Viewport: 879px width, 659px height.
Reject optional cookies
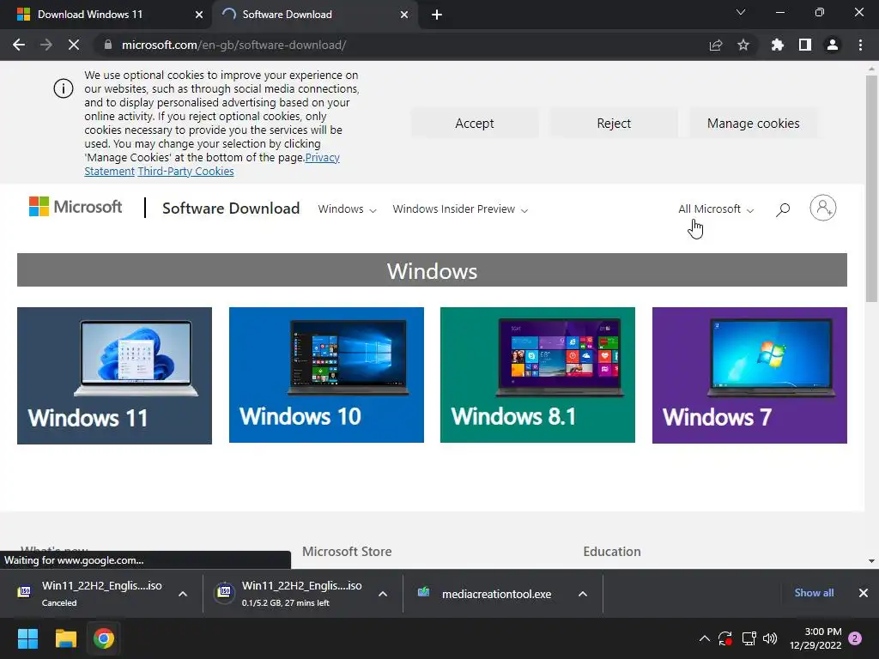[x=614, y=124]
